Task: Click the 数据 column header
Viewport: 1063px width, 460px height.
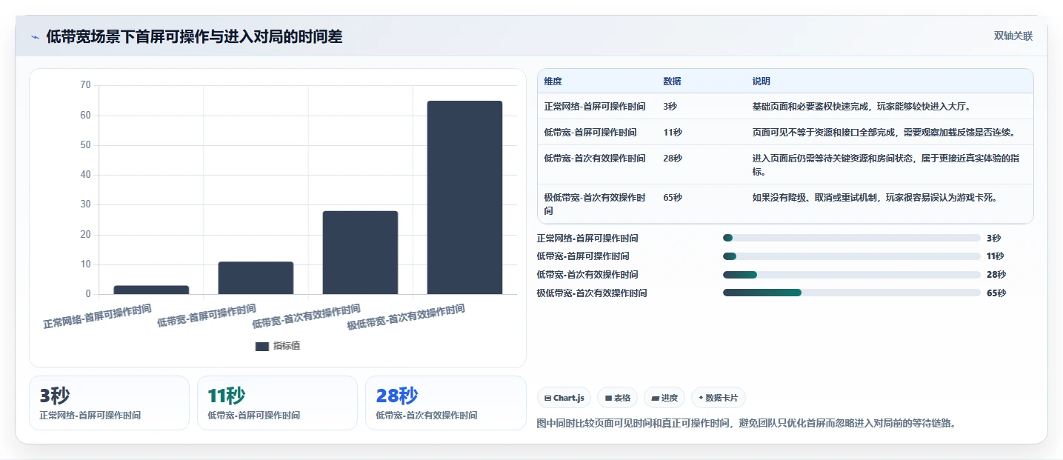Action: [673, 81]
